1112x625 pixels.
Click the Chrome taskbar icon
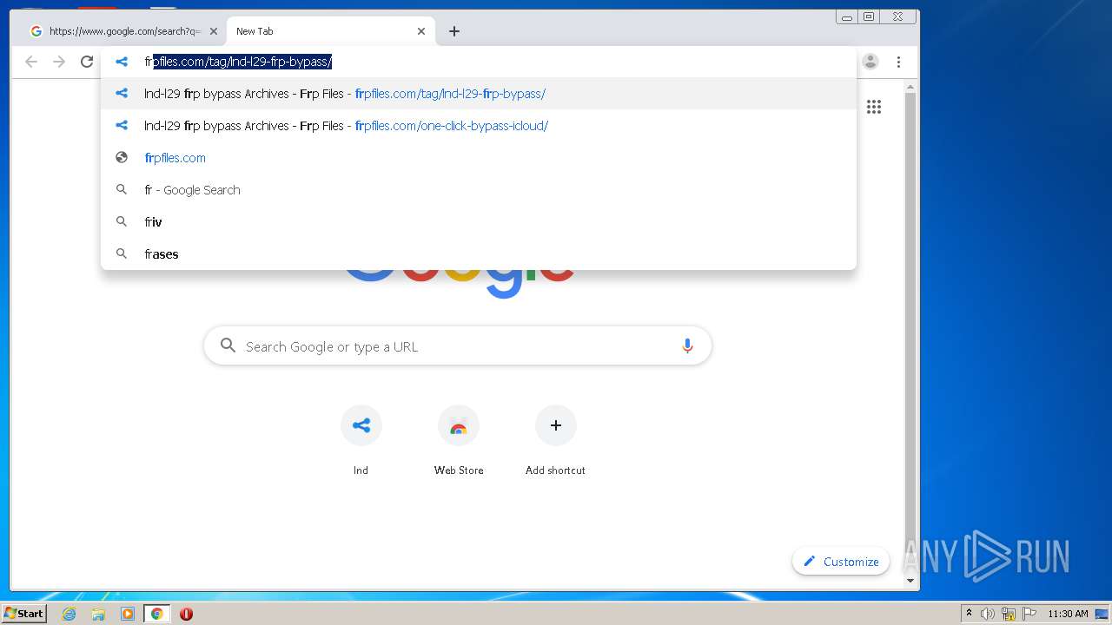click(156, 614)
